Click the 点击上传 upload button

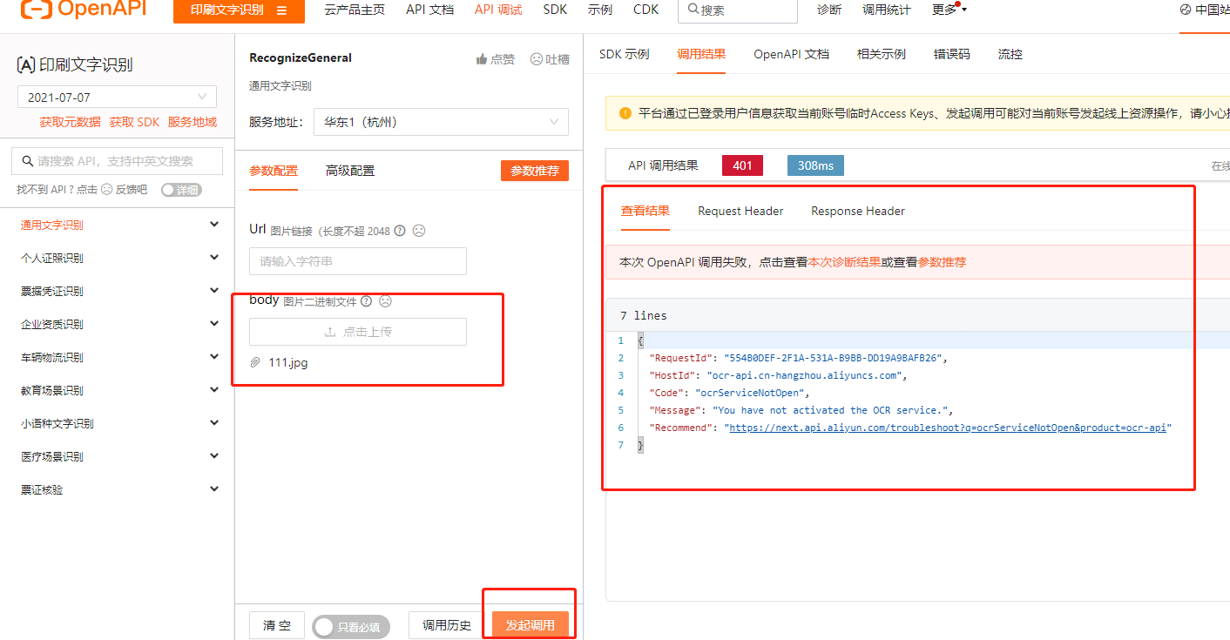(358, 332)
